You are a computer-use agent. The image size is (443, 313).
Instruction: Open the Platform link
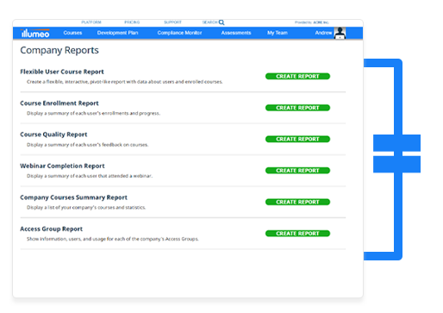tap(91, 22)
